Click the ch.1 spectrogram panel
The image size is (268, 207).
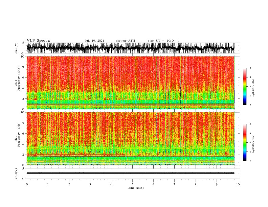point(130,83)
